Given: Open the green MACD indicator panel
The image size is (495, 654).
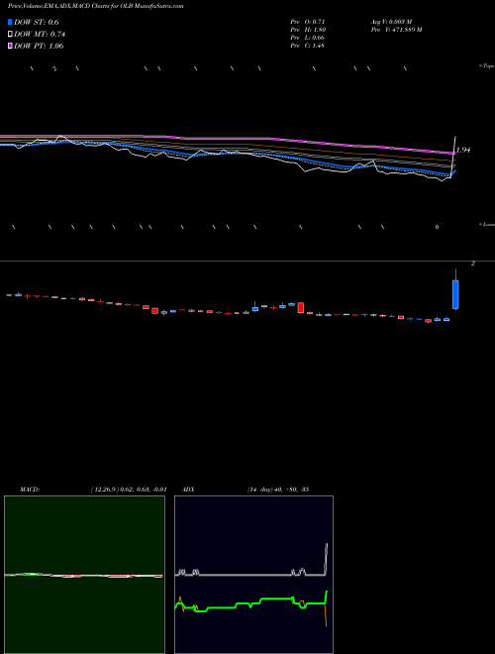Looking at the screenshot, I should click(84, 575).
